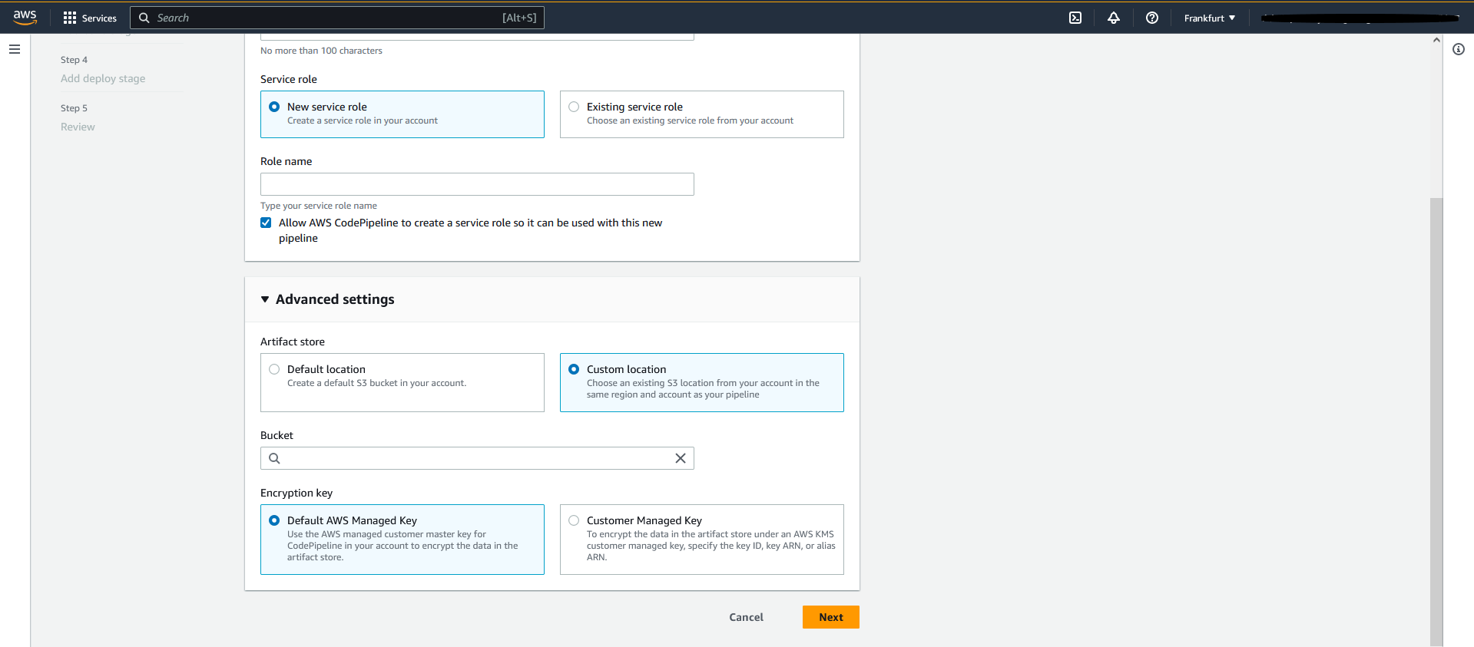Focus the Role name input field
The width and height of the screenshot is (1474, 647).
(477, 184)
